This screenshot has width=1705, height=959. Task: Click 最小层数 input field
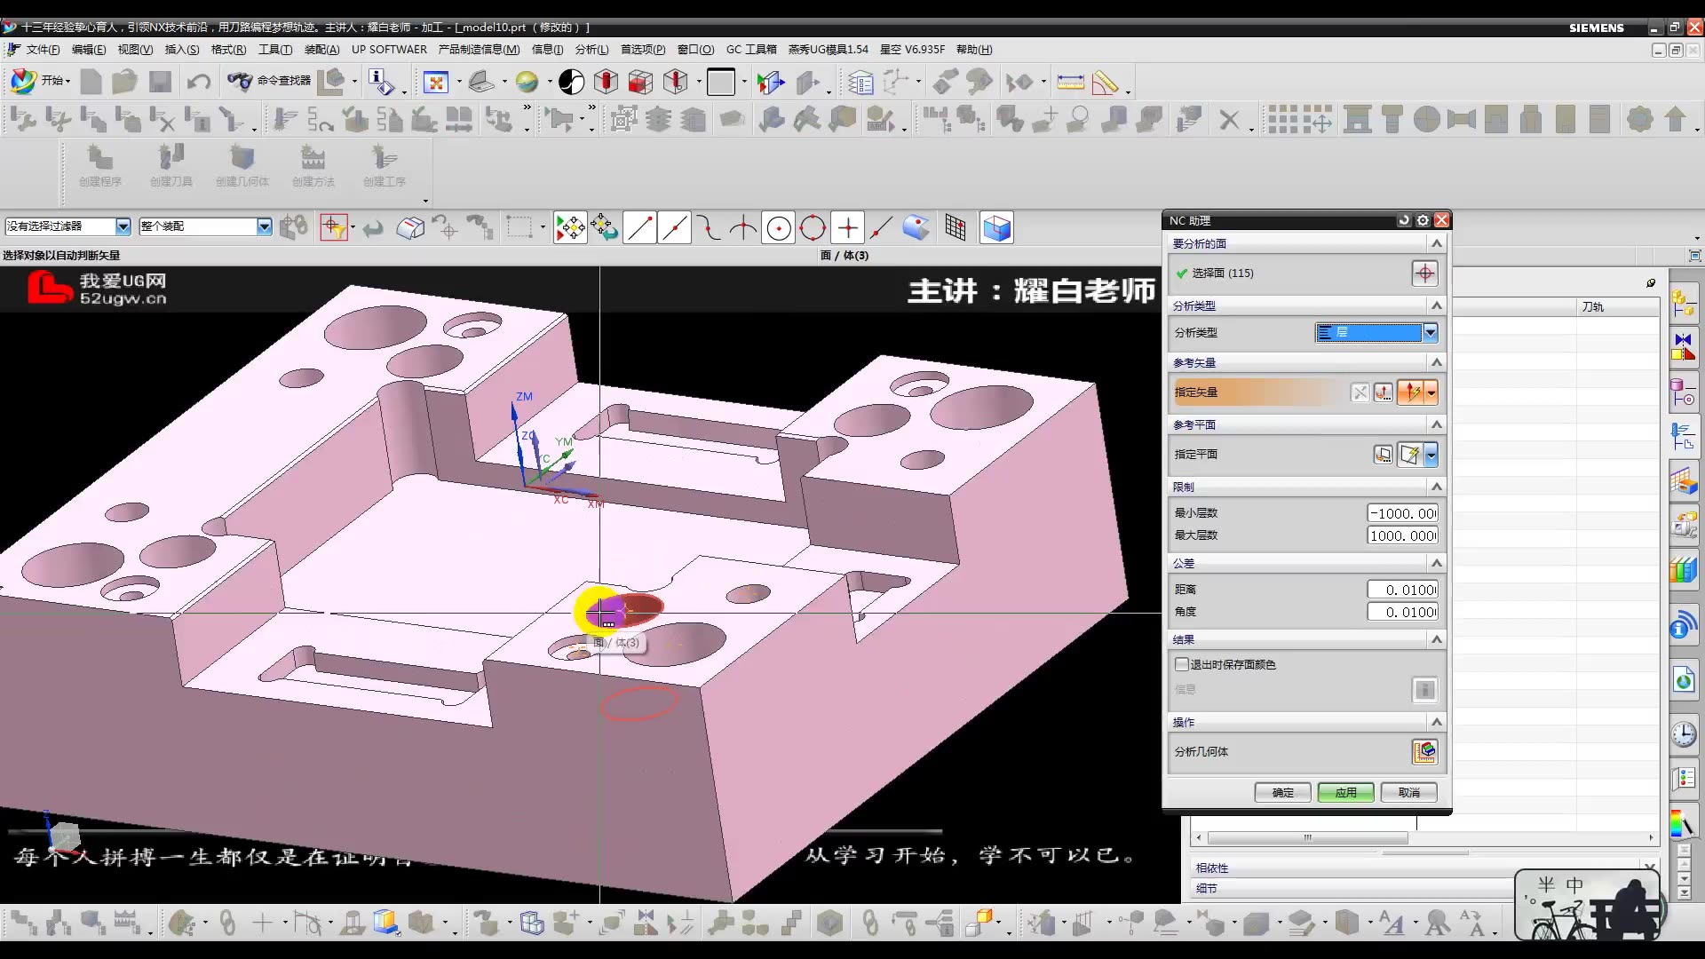tap(1400, 513)
